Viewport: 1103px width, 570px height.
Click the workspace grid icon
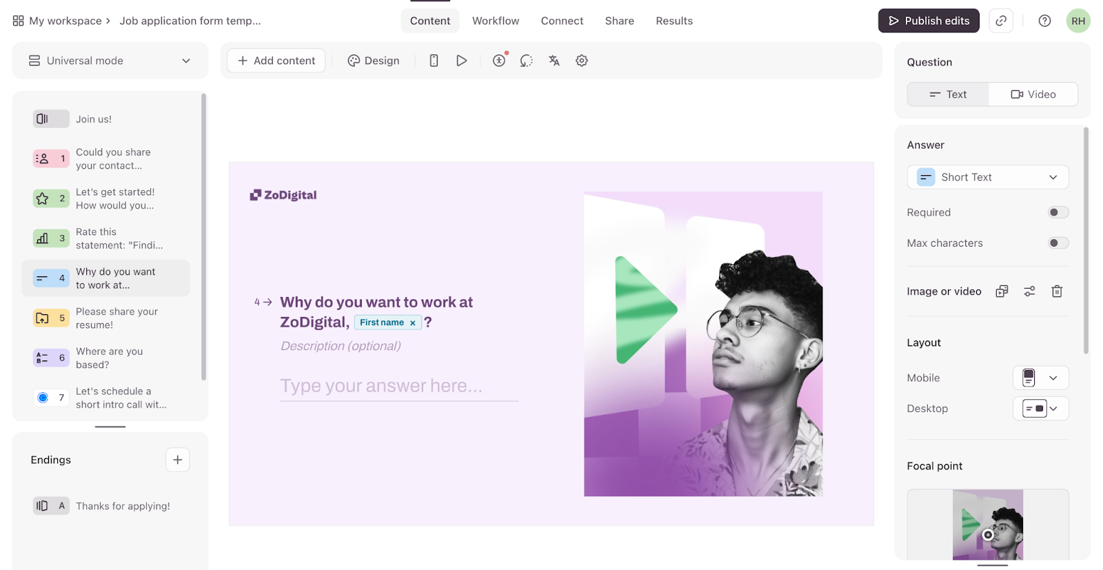(x=18, y=21)
